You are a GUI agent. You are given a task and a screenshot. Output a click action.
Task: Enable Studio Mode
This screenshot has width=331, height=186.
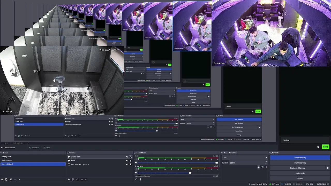coord(300,173)
